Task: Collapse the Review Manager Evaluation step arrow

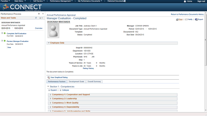Action: [2, 41]
